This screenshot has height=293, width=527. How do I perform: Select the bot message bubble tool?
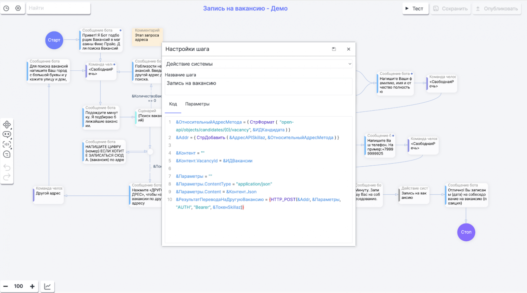click(7, 135)
